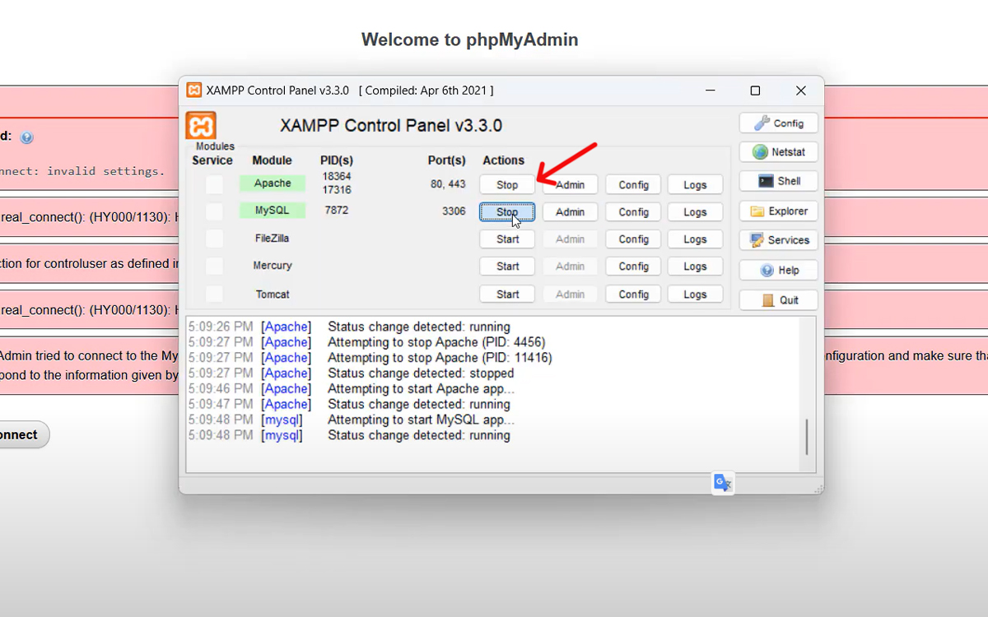Image resolution: width=988 pixels, height=617 pixels.
Task: Open Help in the XAMPP panel
Action: point(778,270)
